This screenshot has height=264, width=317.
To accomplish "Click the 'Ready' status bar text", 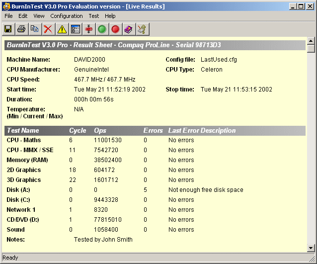I will coord(10,258).
